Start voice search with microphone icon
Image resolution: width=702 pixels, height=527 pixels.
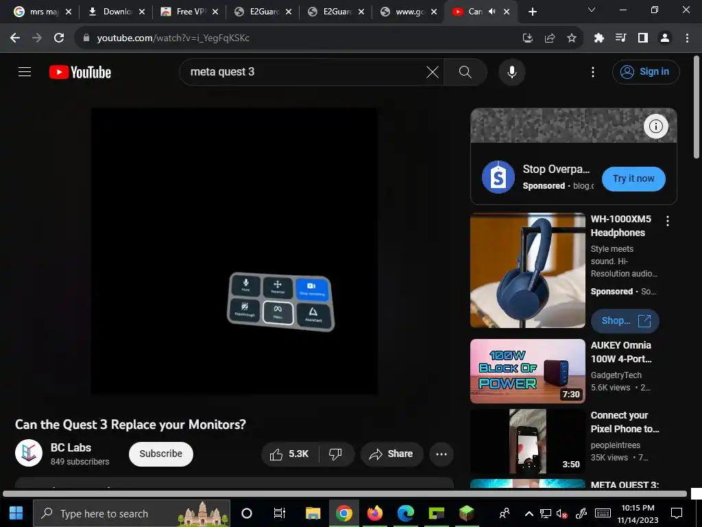(x=511, y=72)
